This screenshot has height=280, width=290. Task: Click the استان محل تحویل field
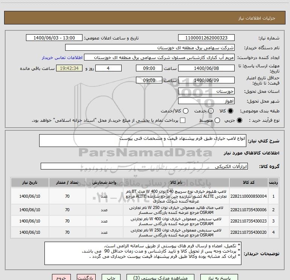[x=206, y=91]
